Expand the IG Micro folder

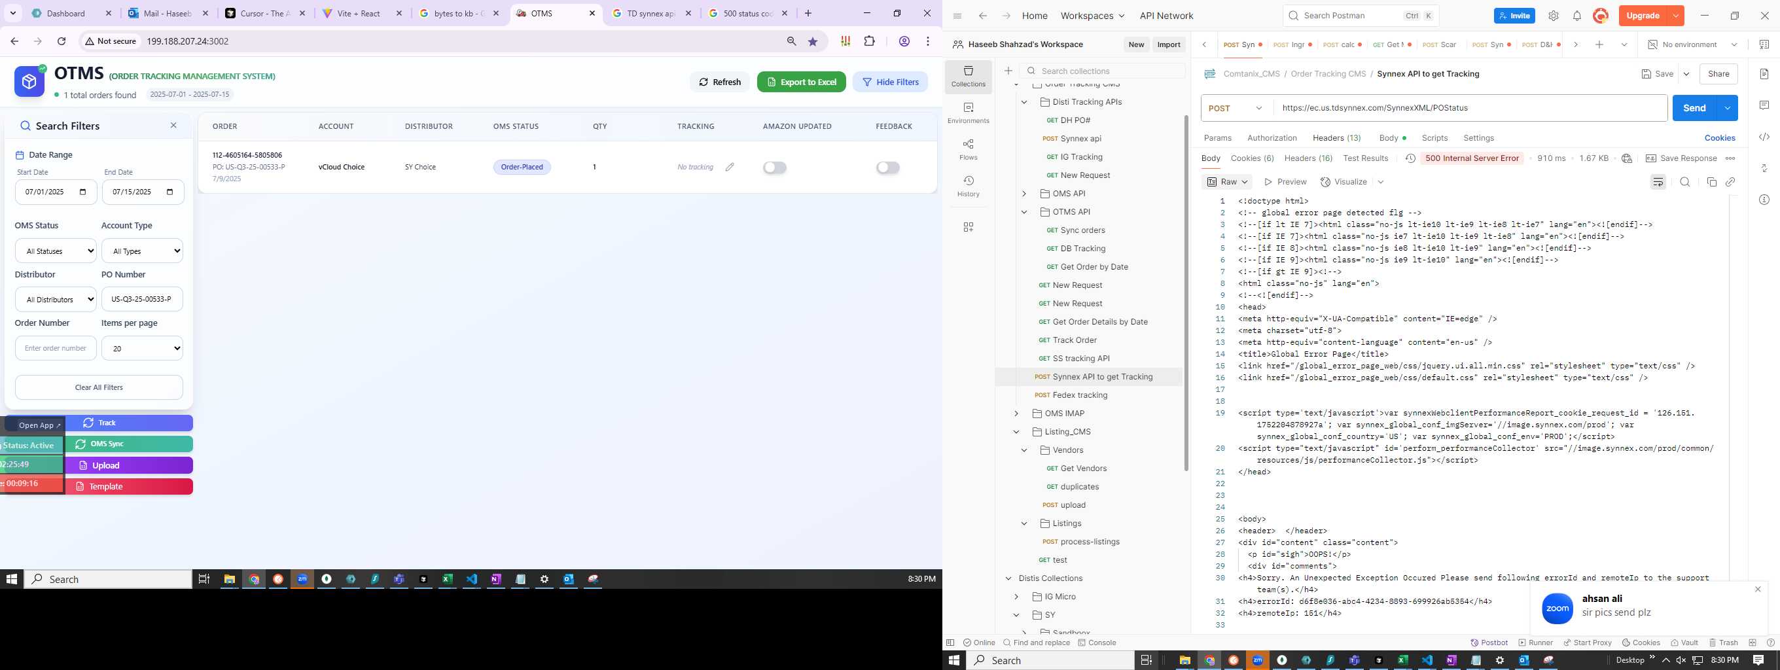point(1016,597)
